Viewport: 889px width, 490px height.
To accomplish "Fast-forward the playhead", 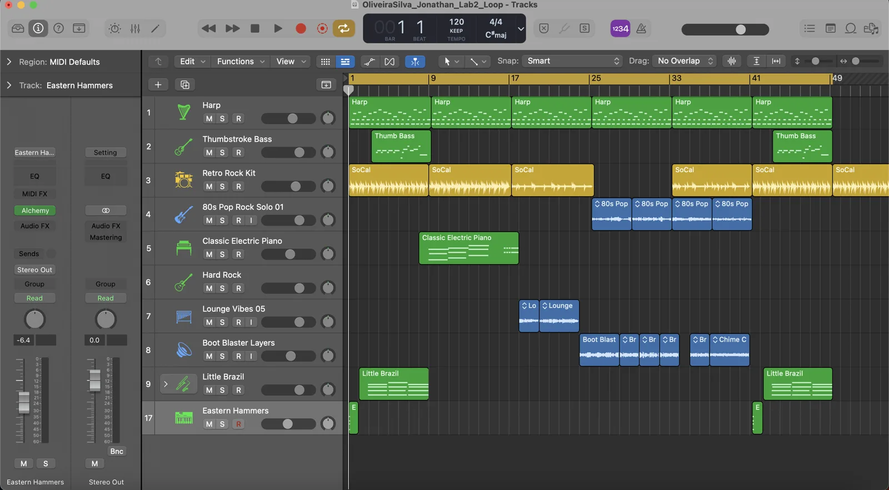I will 232,28.
